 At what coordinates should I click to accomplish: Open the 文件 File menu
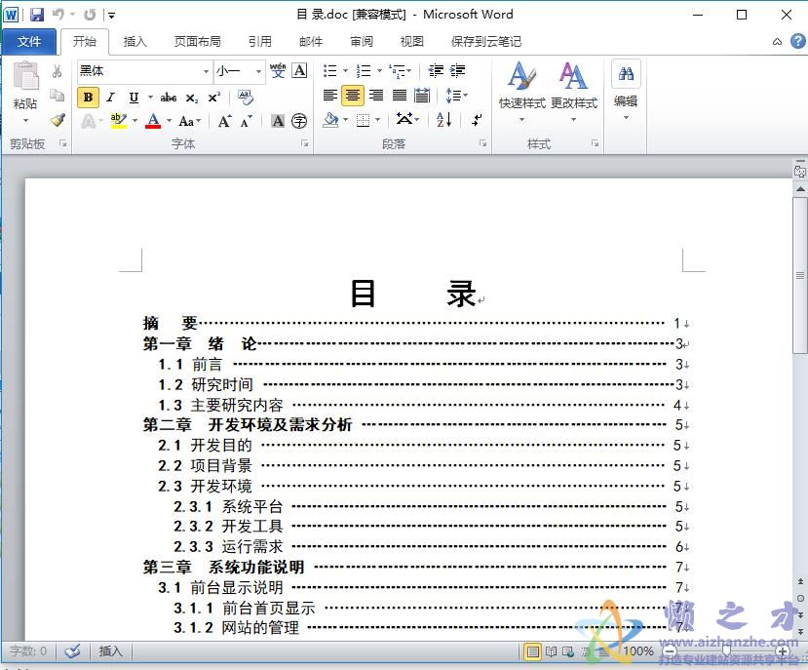[30, 41]
